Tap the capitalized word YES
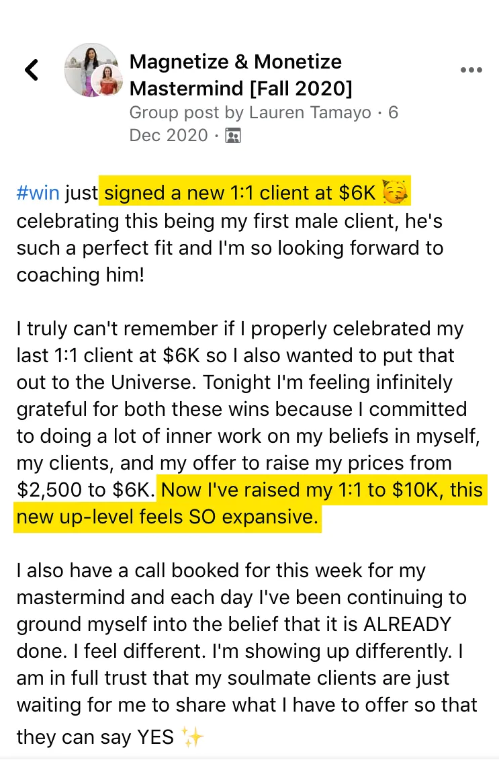 click(x=156, y=736)
